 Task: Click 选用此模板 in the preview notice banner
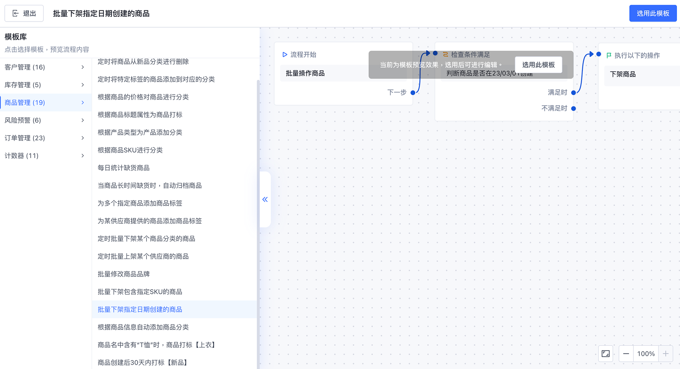coord(538,65)
